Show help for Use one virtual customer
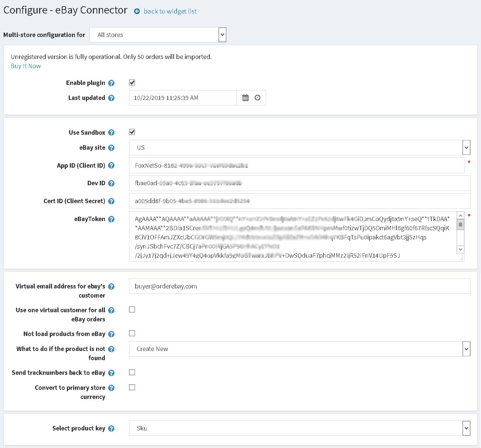Screen dimensions: 481x448 point(111,310)
